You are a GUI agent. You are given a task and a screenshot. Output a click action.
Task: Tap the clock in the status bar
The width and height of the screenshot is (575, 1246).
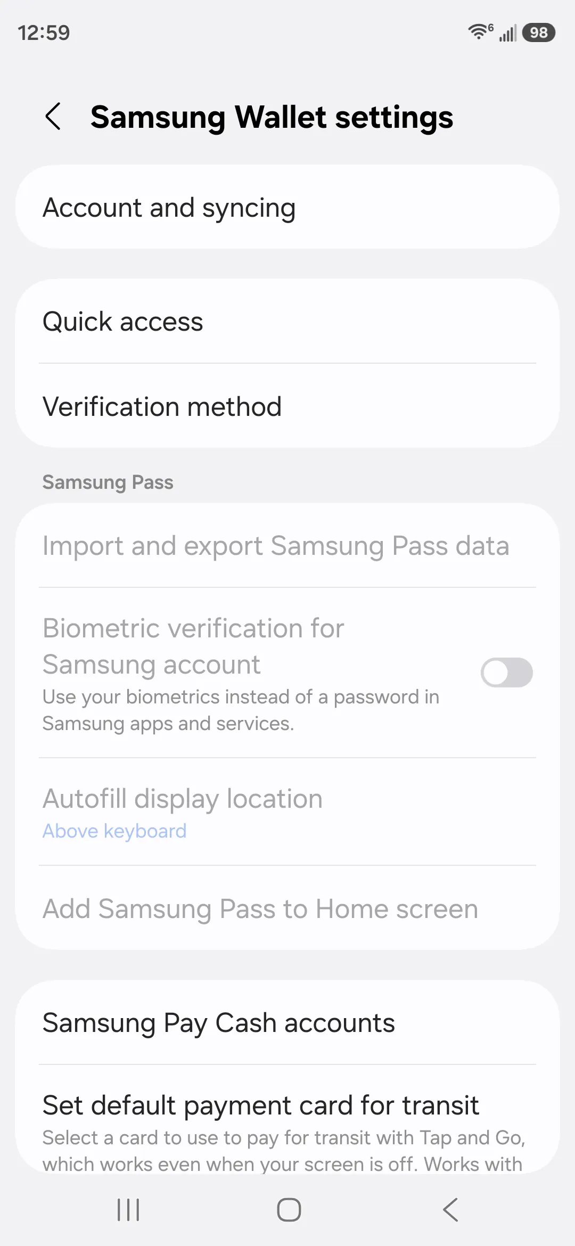[x=44, y=33]
